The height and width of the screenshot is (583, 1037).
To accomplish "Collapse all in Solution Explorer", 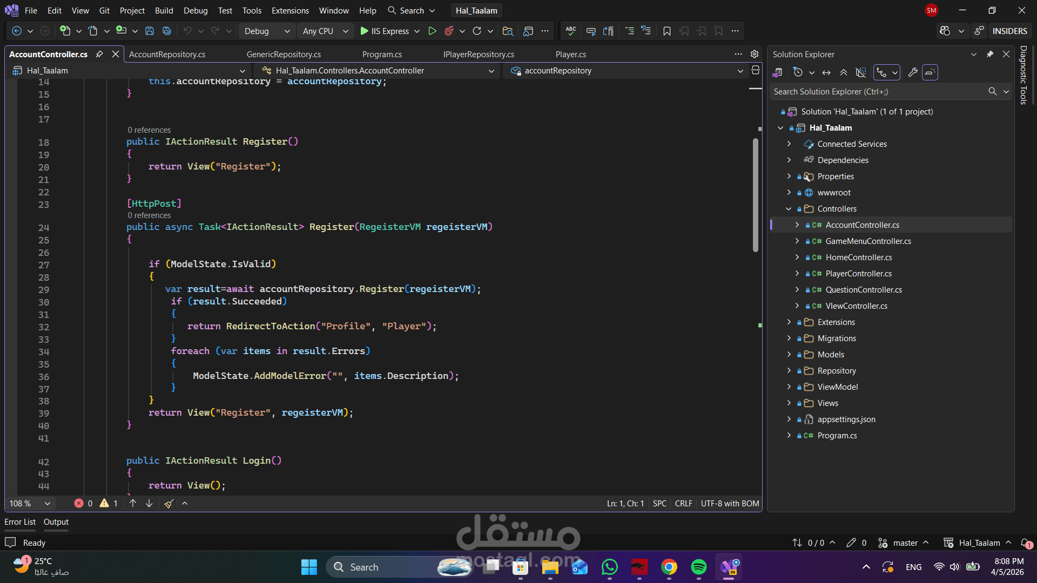I will [x=844, y=72].
